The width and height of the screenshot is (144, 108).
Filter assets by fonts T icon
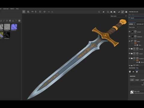tap(16, 21)
